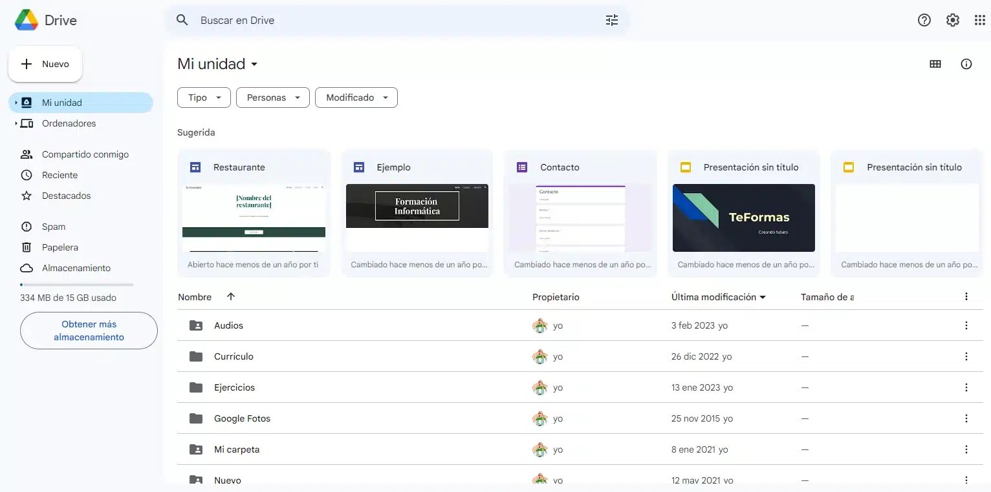
Task: Open the help question mark icon
Action: pyautogui.click(x=924, y=20)
